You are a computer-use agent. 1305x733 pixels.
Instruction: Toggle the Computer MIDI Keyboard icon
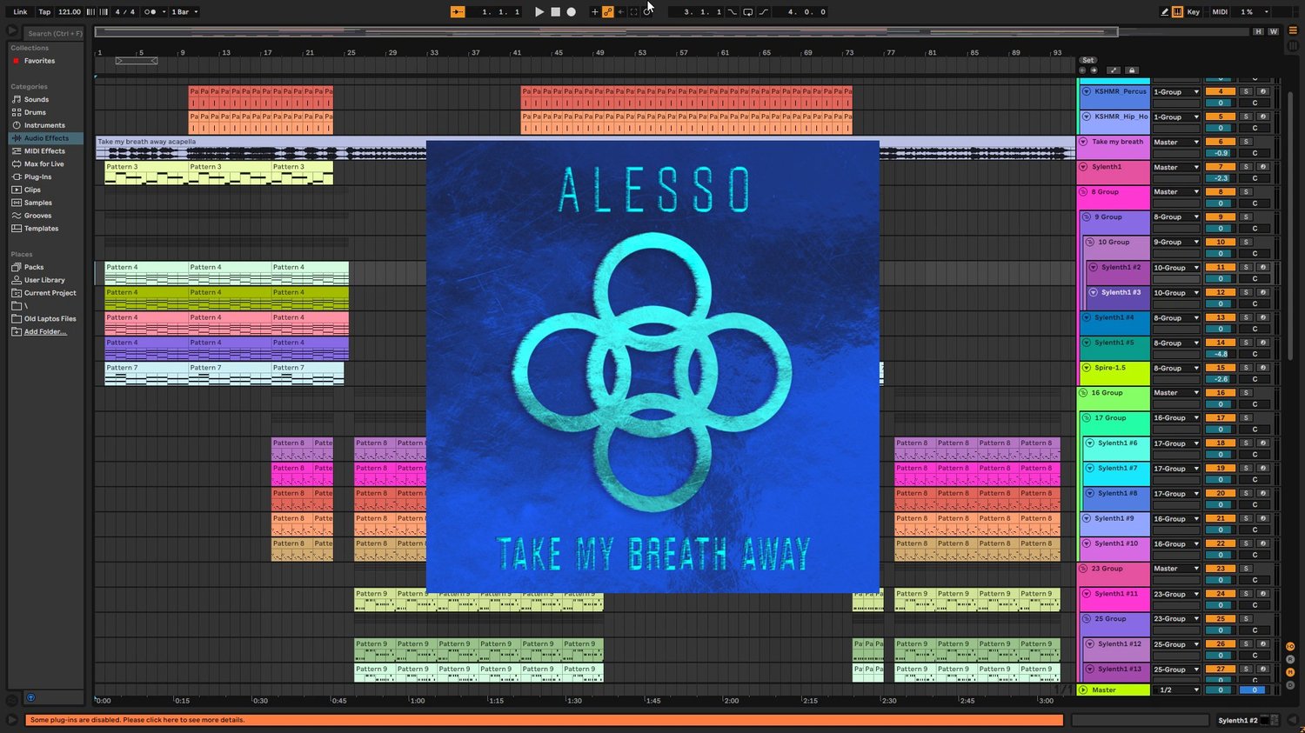point(1177,12)
